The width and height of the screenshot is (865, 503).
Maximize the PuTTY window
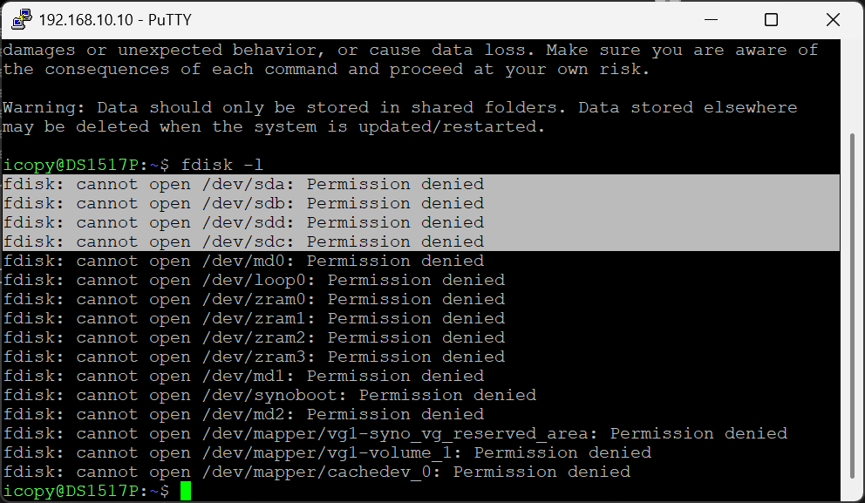click(x=771, y=20)
